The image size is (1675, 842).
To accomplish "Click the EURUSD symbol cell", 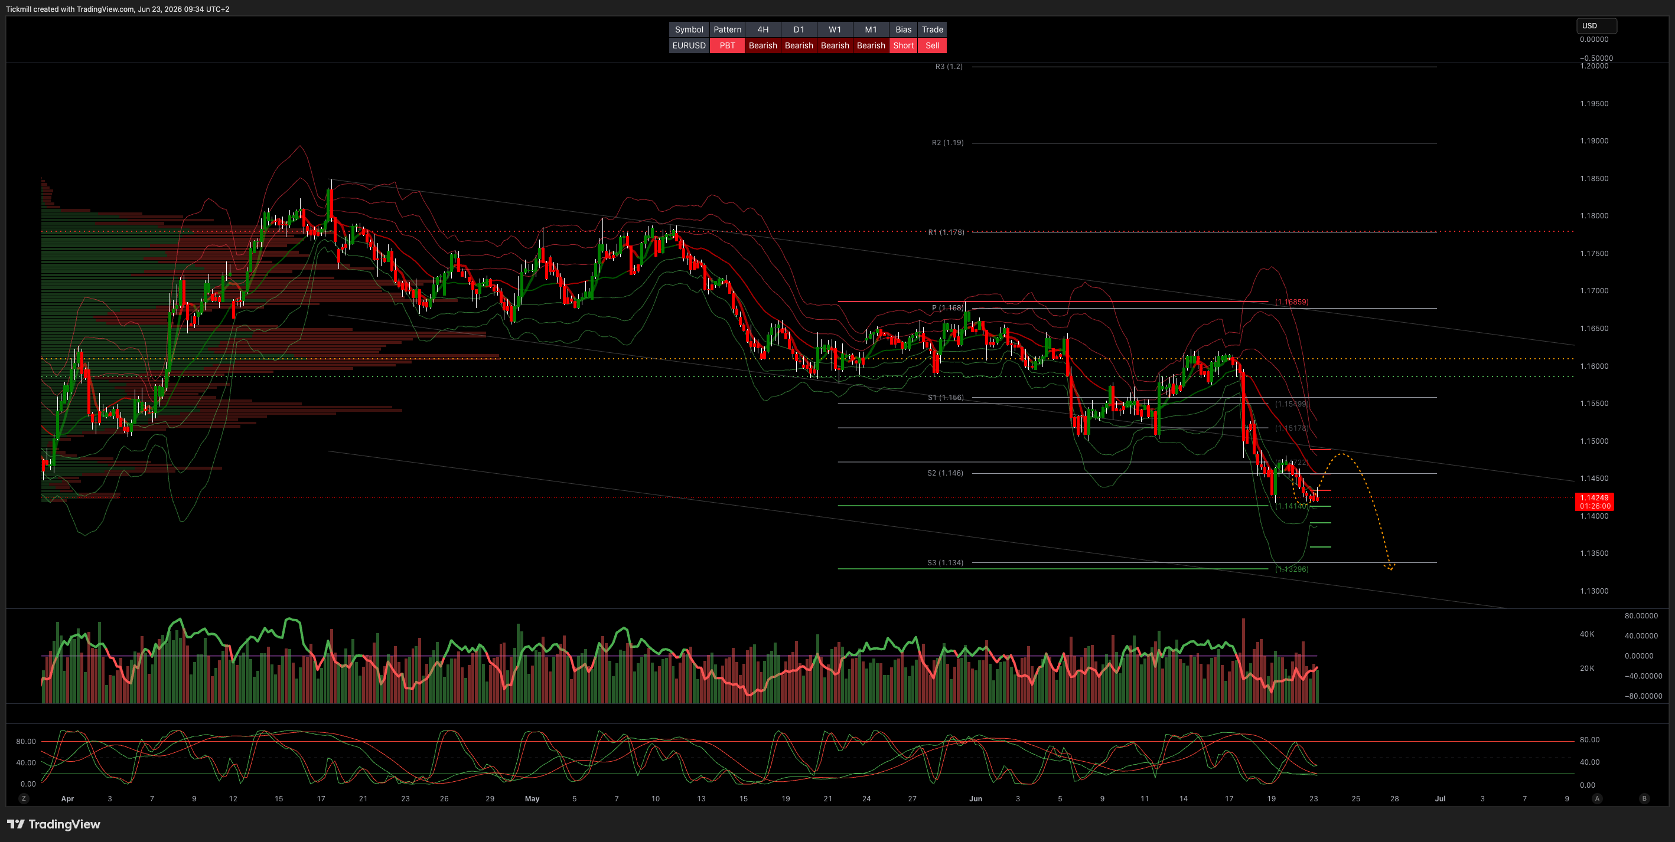I will [689, 45].
